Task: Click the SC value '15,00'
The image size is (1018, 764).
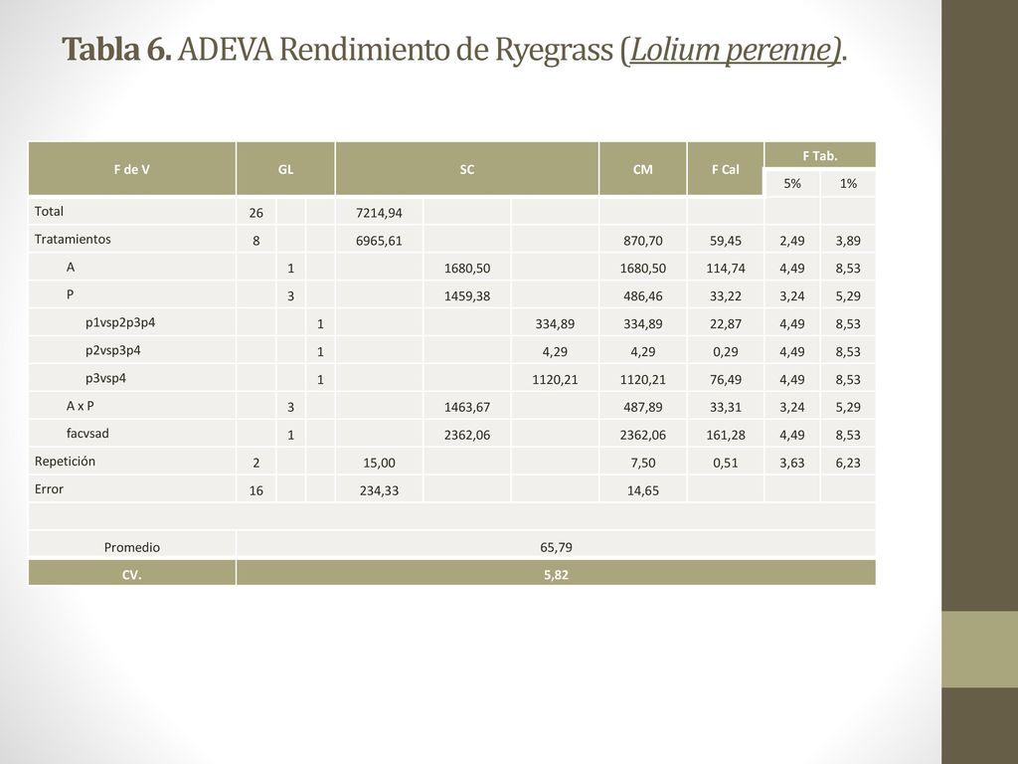Action: 379,464
